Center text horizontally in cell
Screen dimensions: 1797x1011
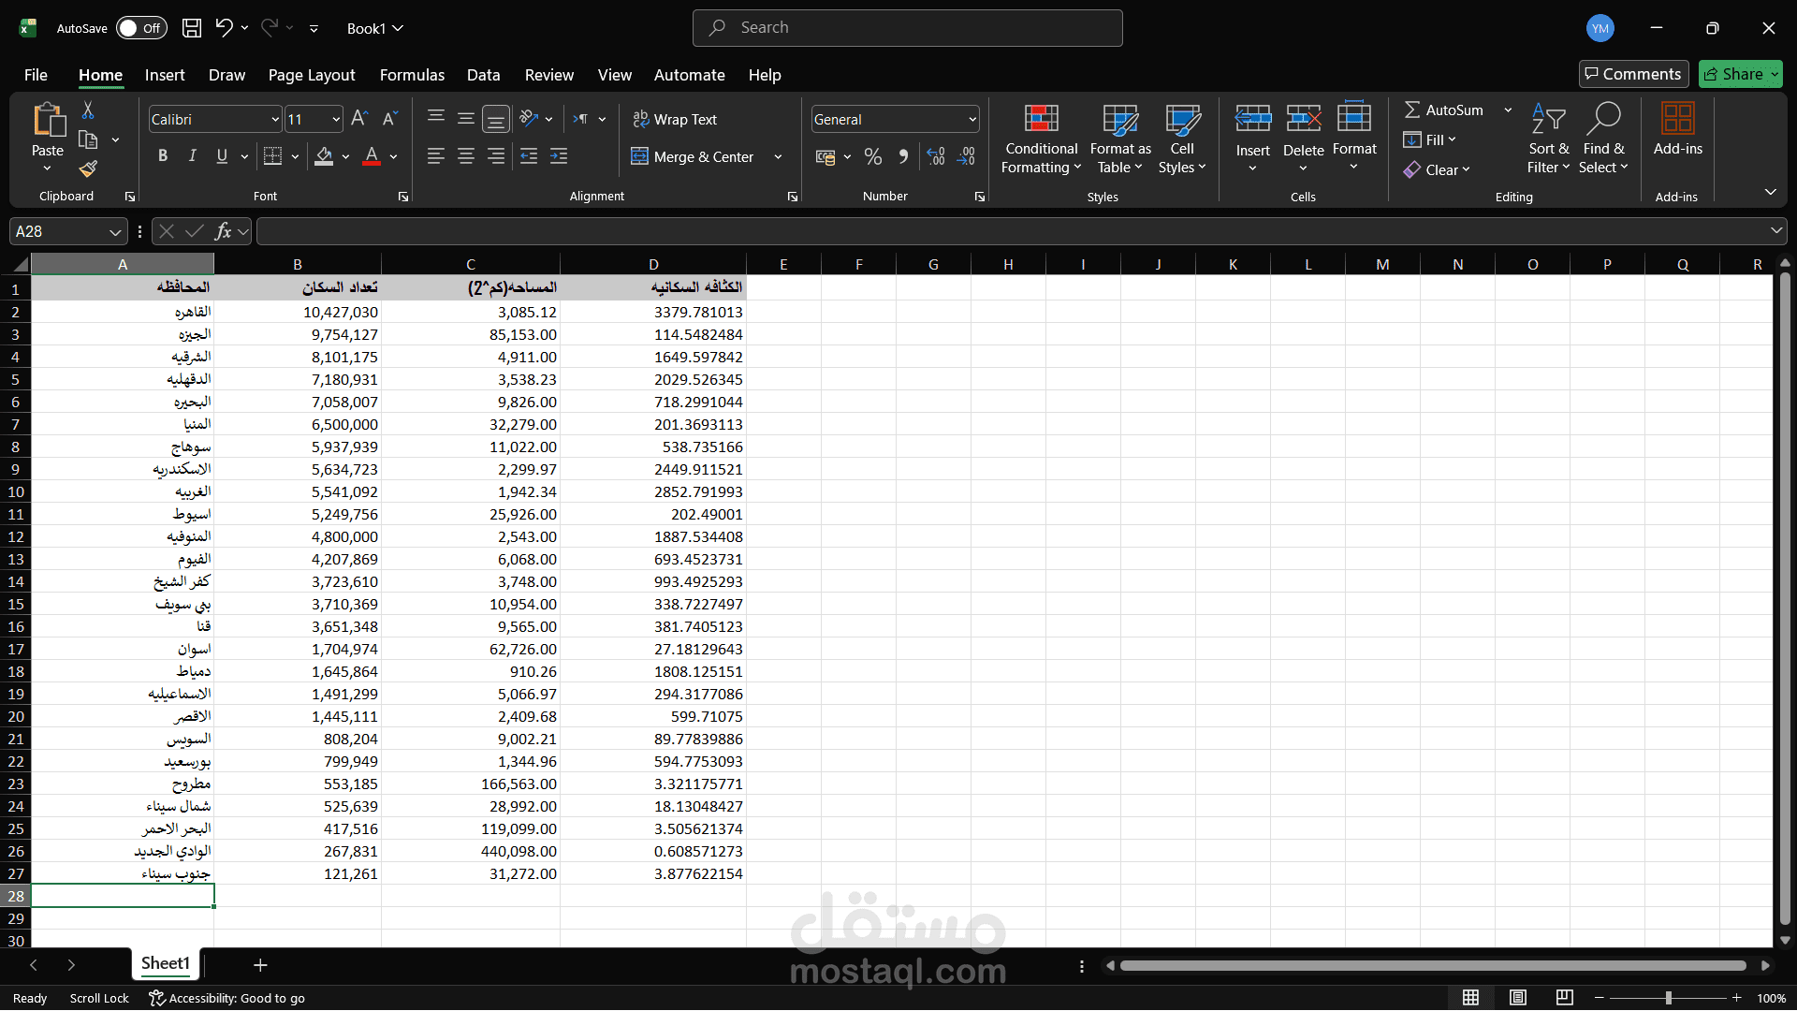pyautogui.click(x=466, y=156)
